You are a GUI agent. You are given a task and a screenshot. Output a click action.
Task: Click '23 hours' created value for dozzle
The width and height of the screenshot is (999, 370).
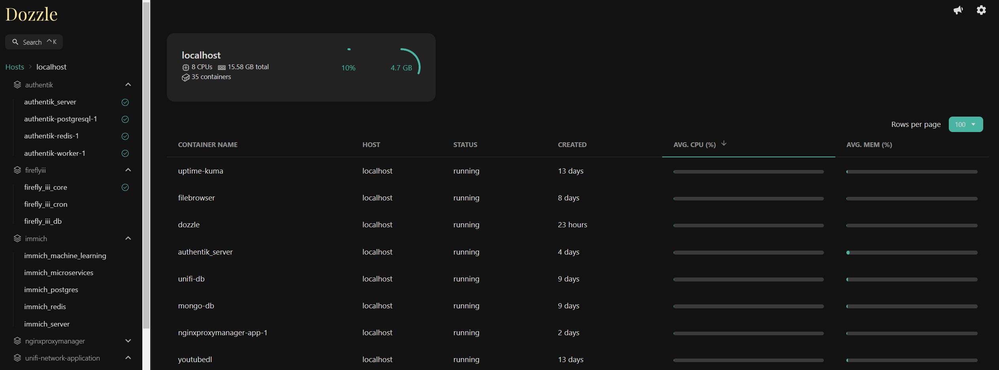tap(572, 225)
